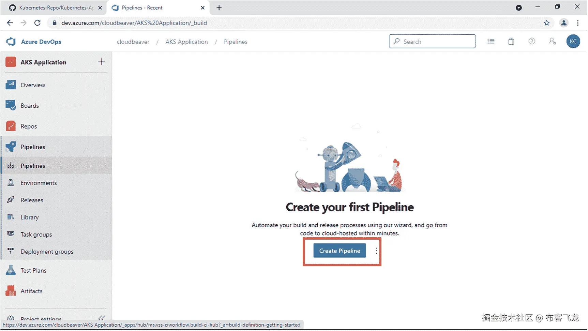Click the Releases rocket icon

click(x=11, y=200)
